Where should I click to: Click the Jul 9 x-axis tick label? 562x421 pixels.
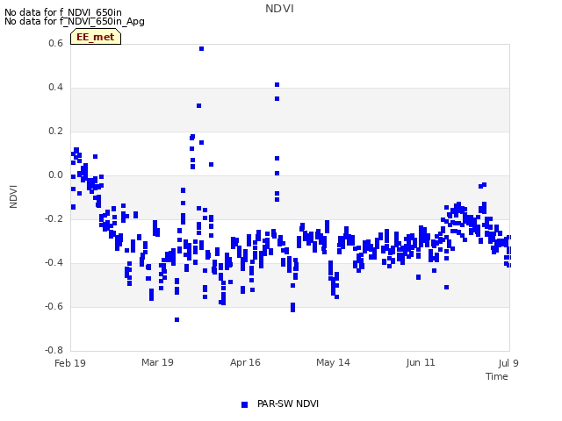point(508,363)
